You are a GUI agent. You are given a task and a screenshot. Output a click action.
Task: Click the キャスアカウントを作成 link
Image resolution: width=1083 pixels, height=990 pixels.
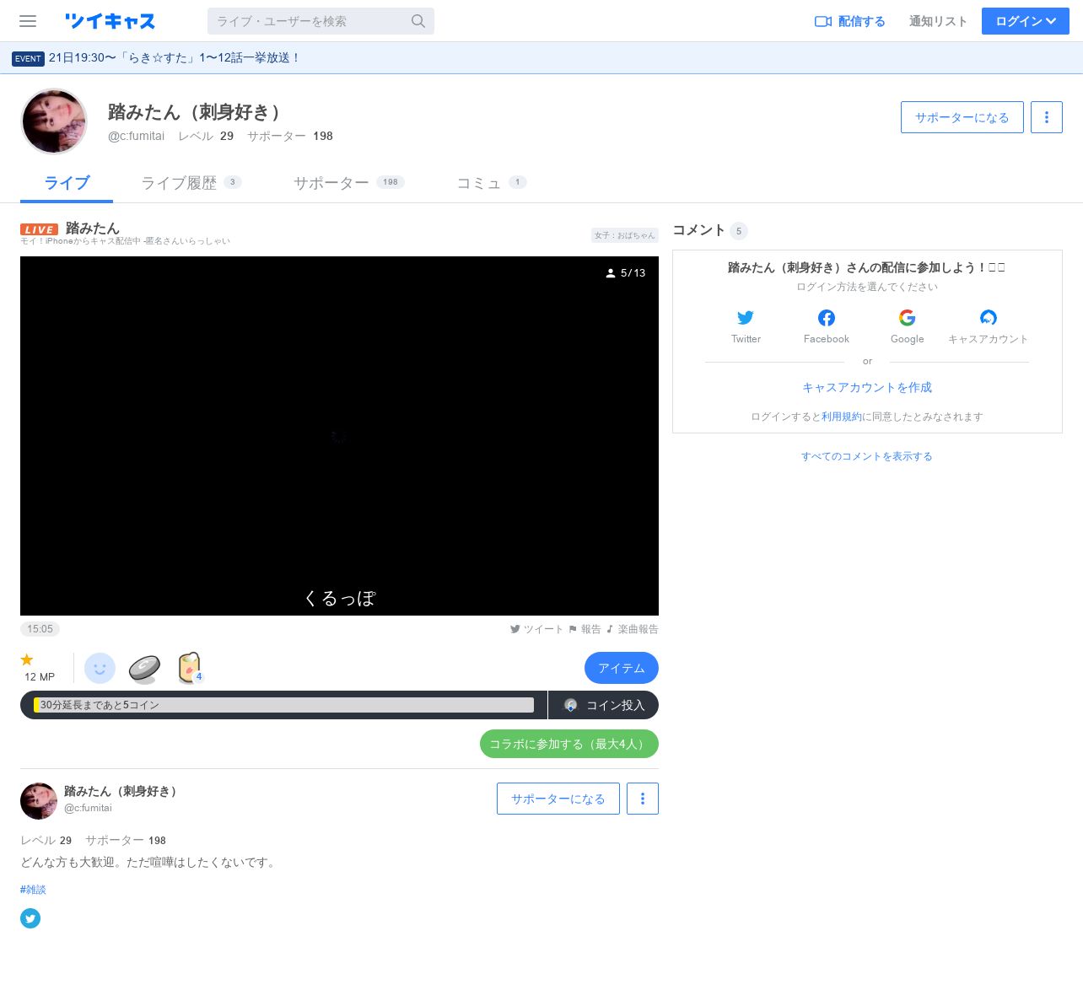[867, 387]
